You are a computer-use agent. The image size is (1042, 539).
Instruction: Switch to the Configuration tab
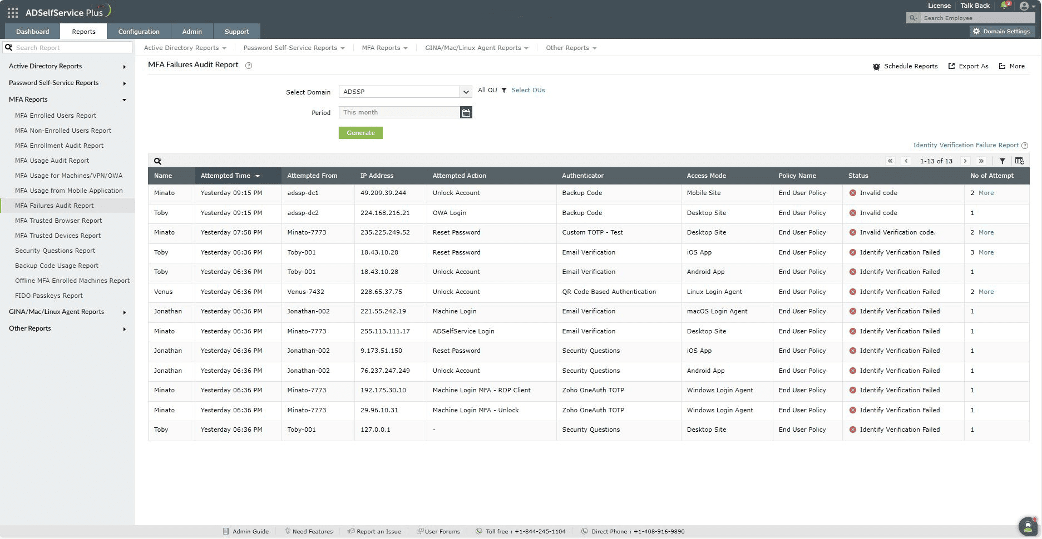[139, 31]
